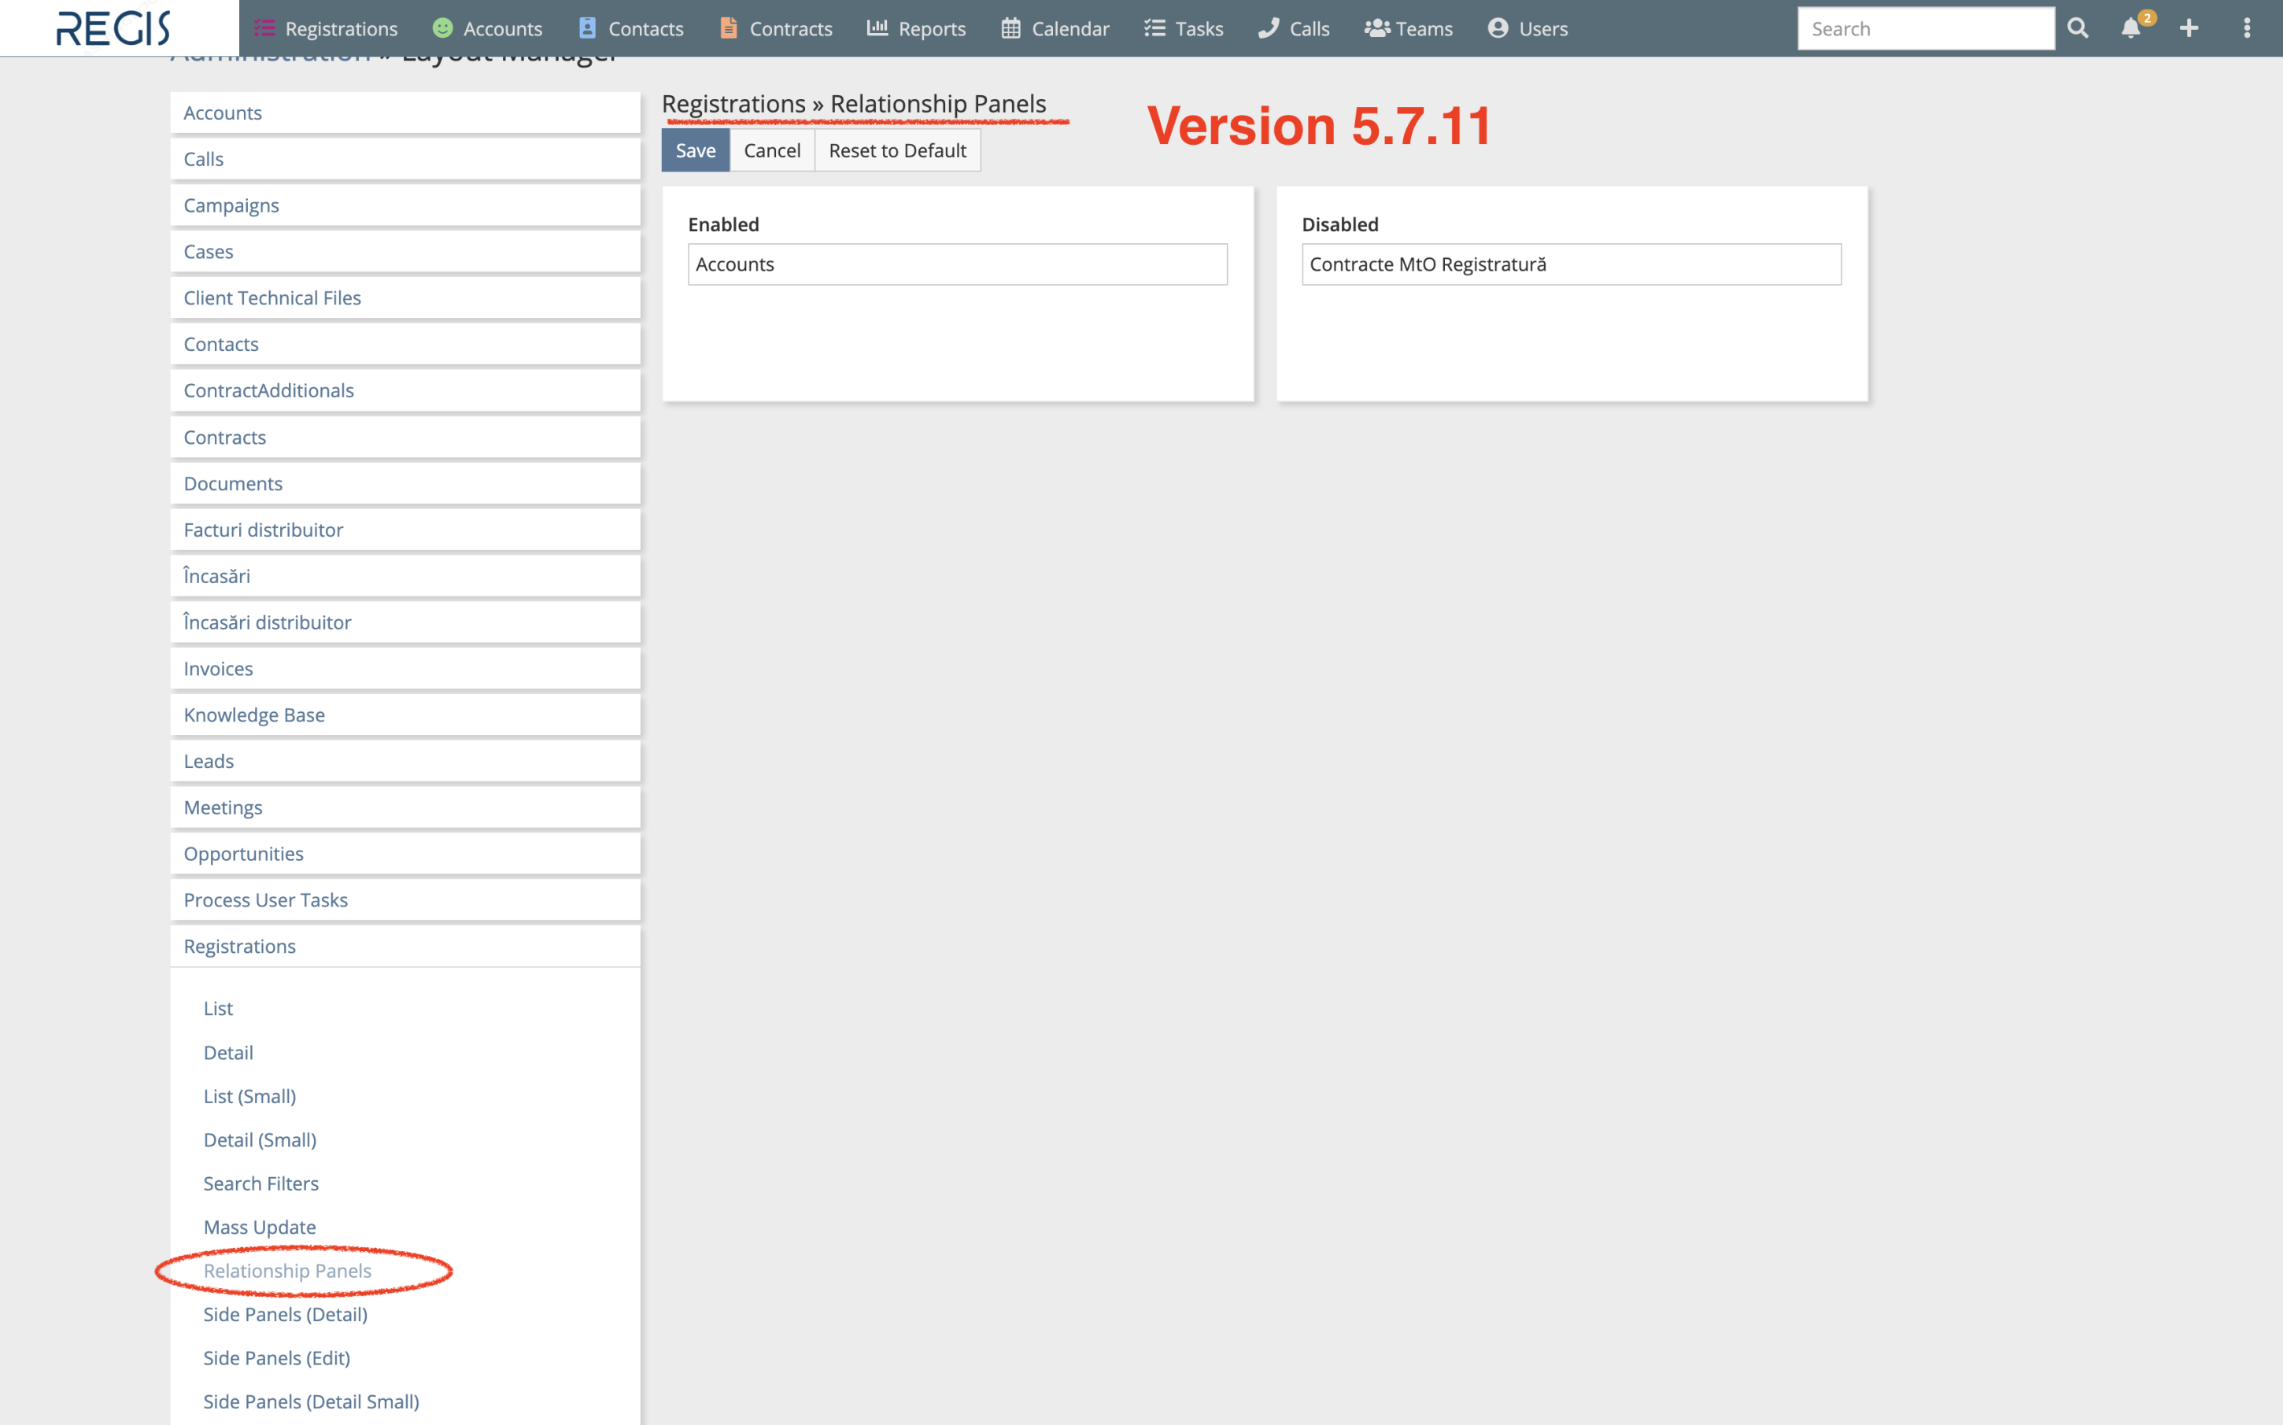2283x1425 pixels.
Task: Click the Teams group icon
Action: (1376, 28)
